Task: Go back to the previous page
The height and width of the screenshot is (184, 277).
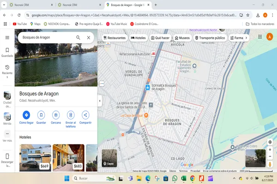Action: point(5,15)
